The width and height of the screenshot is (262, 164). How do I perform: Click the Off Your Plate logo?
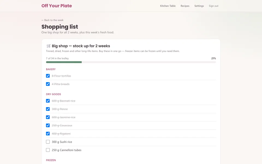click(x=57, y=6)
